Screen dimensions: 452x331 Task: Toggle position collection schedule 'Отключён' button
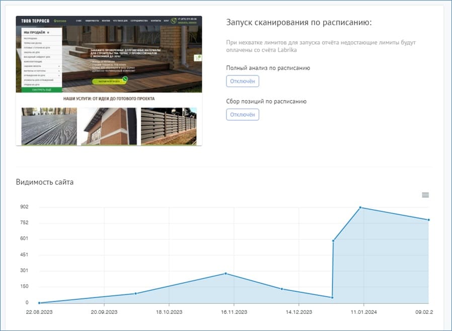tap(243, 115)
